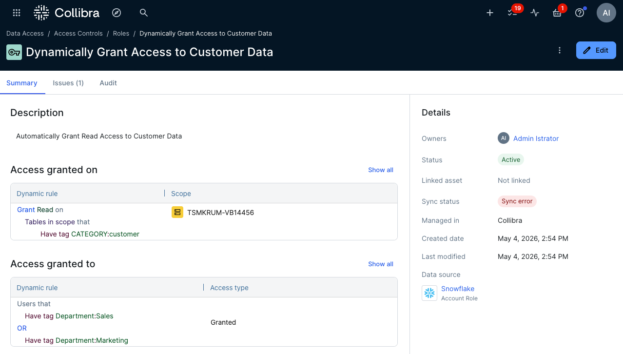Click the breadcrumb Dynamically Grant Access to Customer Data
Screen dimensions: 623x354
[206, 34]
